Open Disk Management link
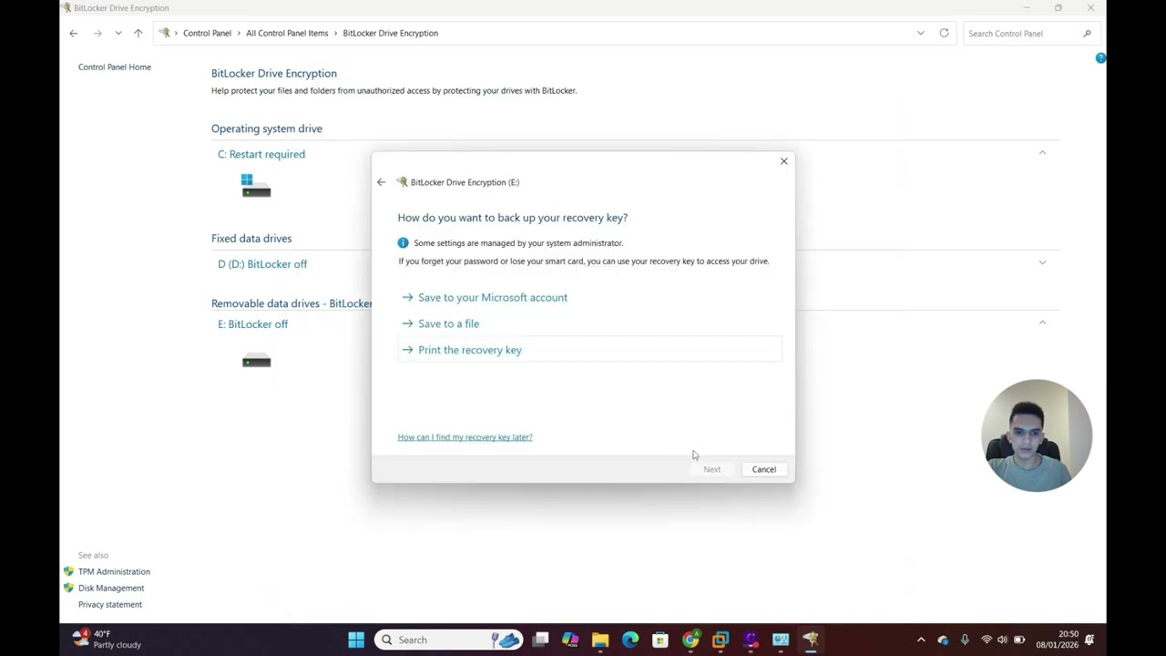1166x656 pixels. [111, 588]
